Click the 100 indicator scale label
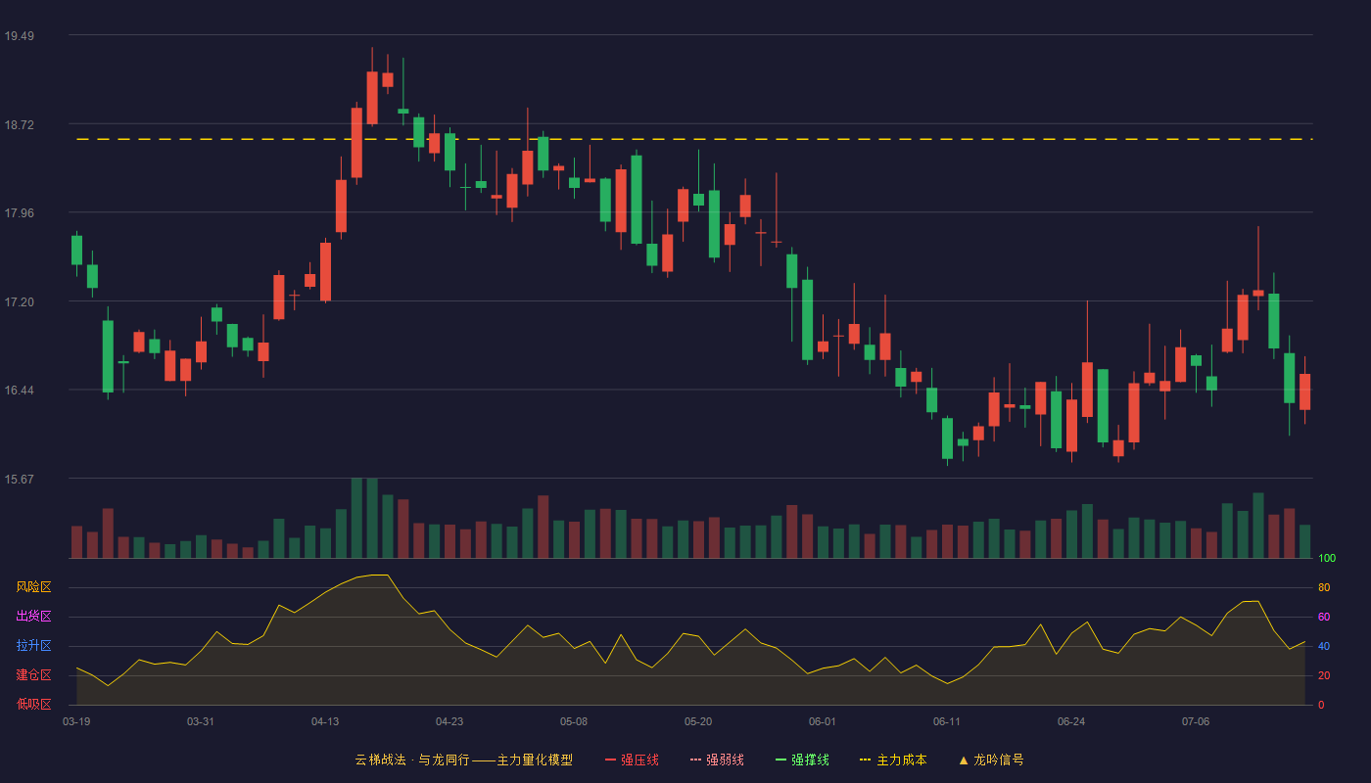The height and width of the screenshot is (783, 1371). 1327,558
